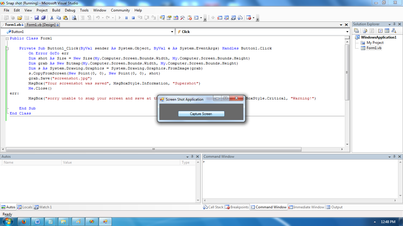Close the Command Window panel

point(400,157)
